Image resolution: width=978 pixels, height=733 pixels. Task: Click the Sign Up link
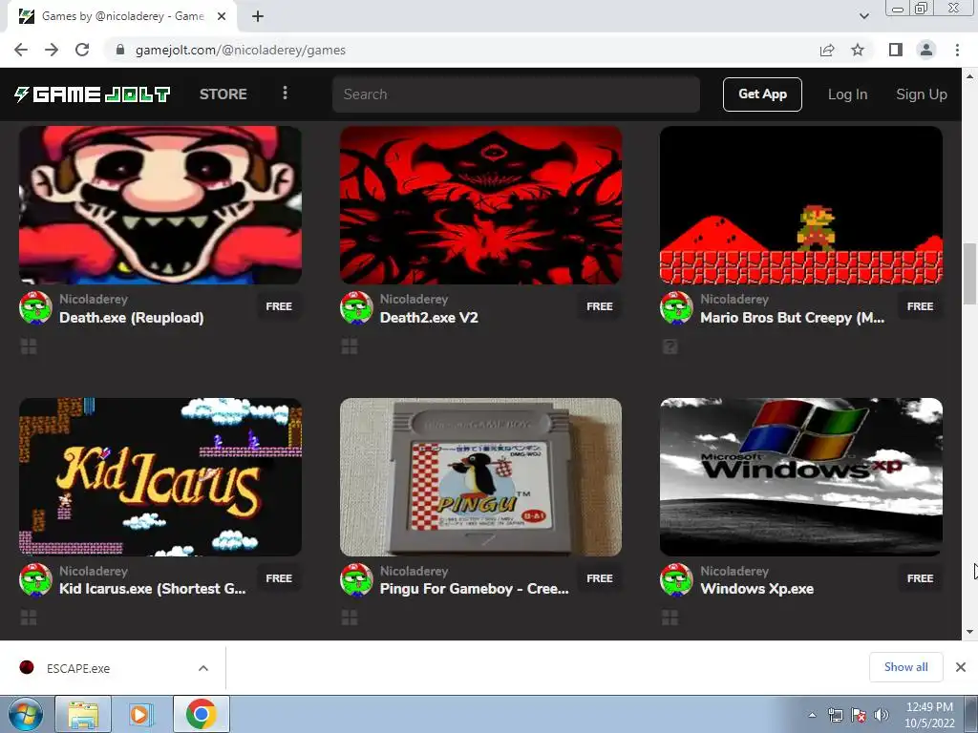922,94
